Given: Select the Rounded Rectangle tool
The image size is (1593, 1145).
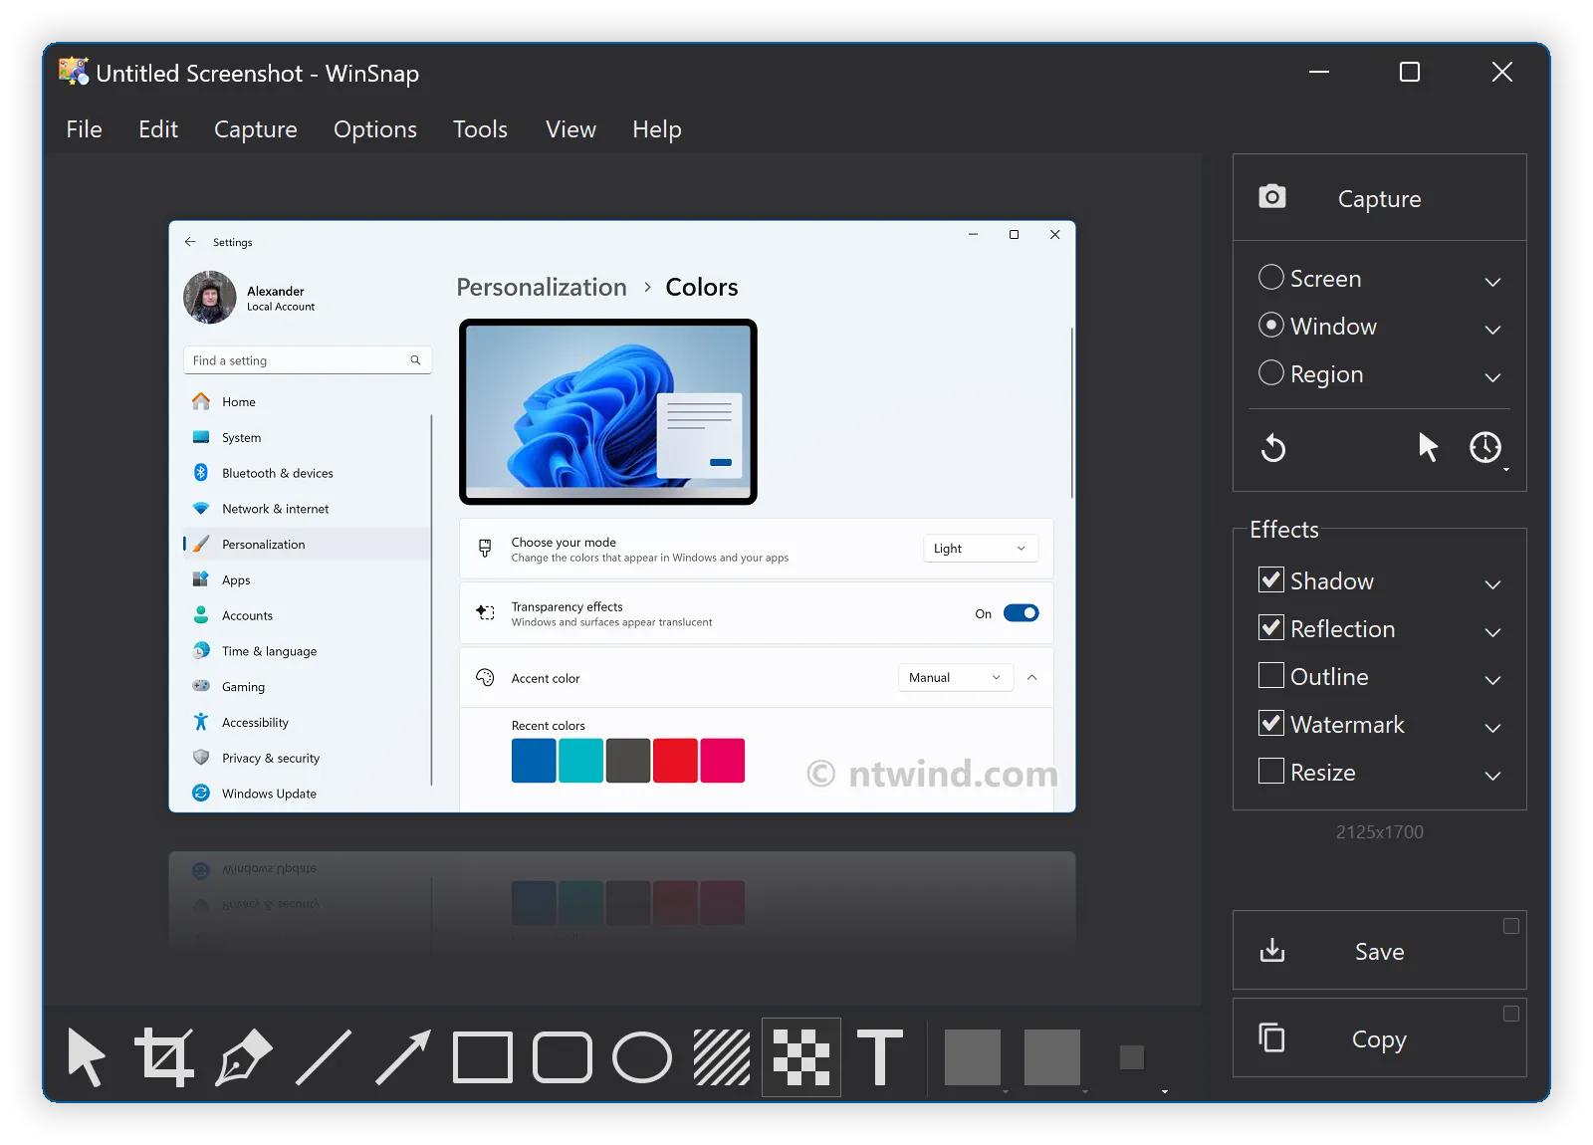Looking at the screenshot, I should point(563,1057).
